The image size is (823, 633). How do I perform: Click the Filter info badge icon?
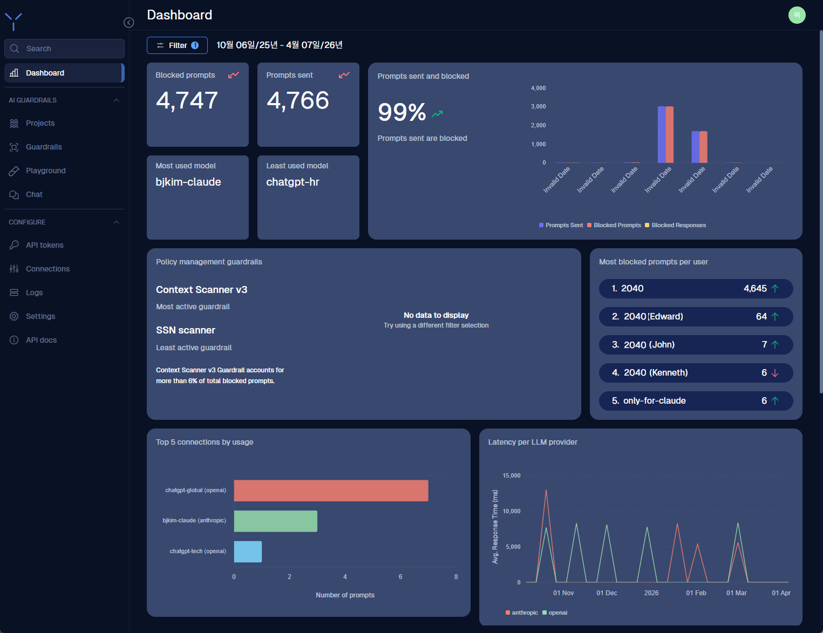tap(195, 45)
